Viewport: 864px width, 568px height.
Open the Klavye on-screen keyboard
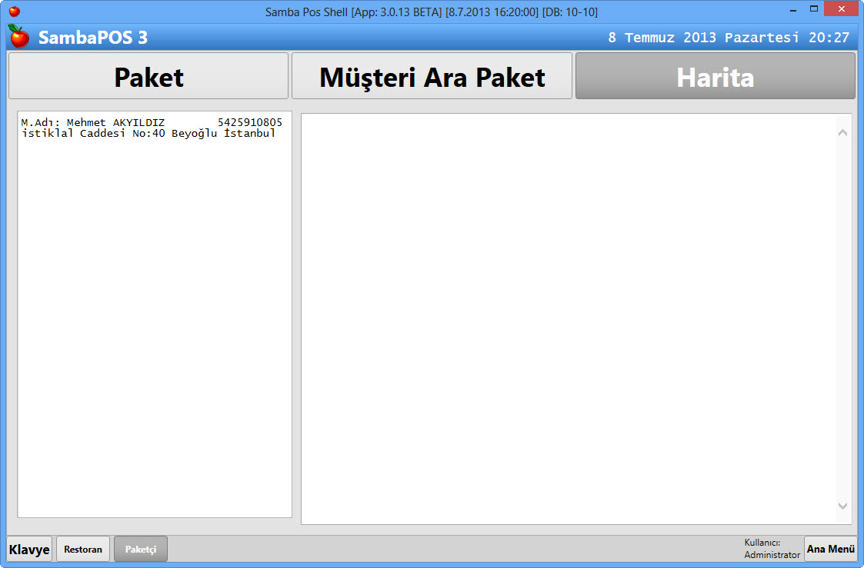coord(29,550)
